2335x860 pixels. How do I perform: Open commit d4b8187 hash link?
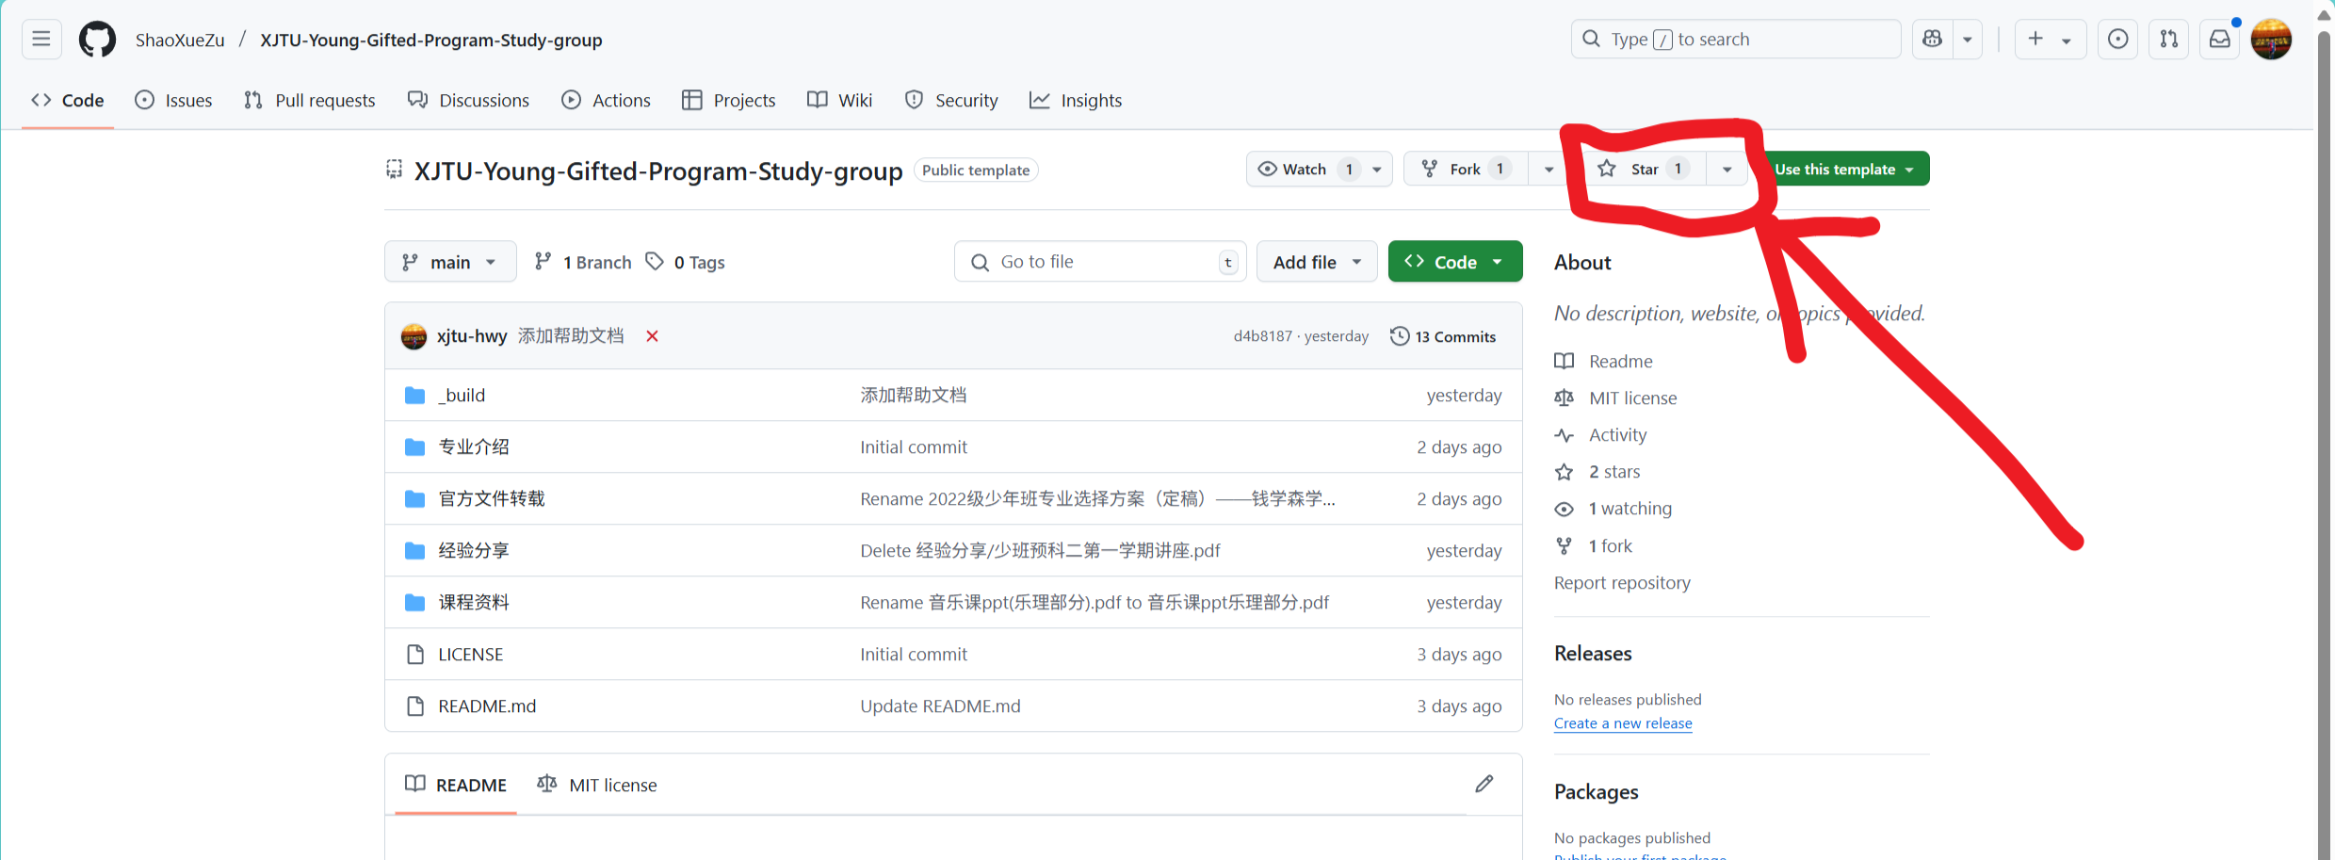pyautogui.click(x=1263, y=336)
